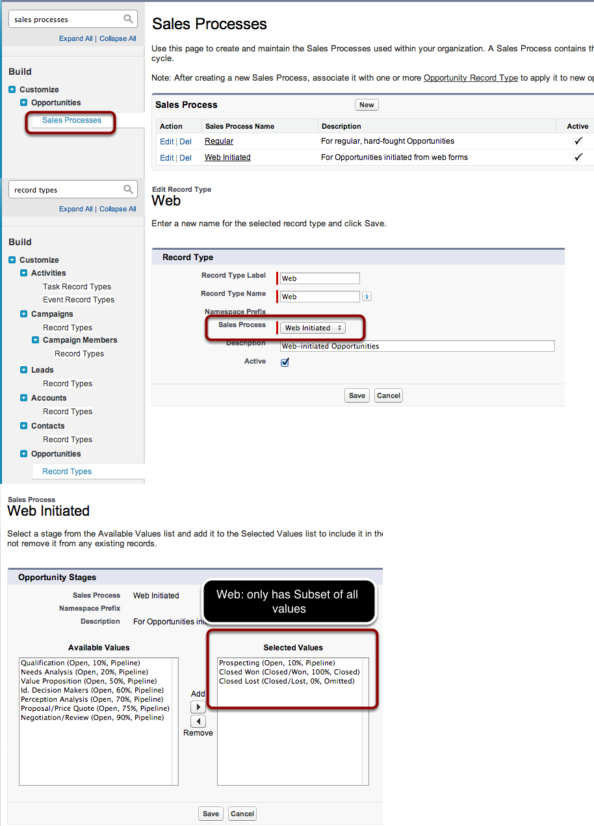The image size is (594, 826).
Task: Select Task Record Types in sidebar
Action: tap(77, 287)
